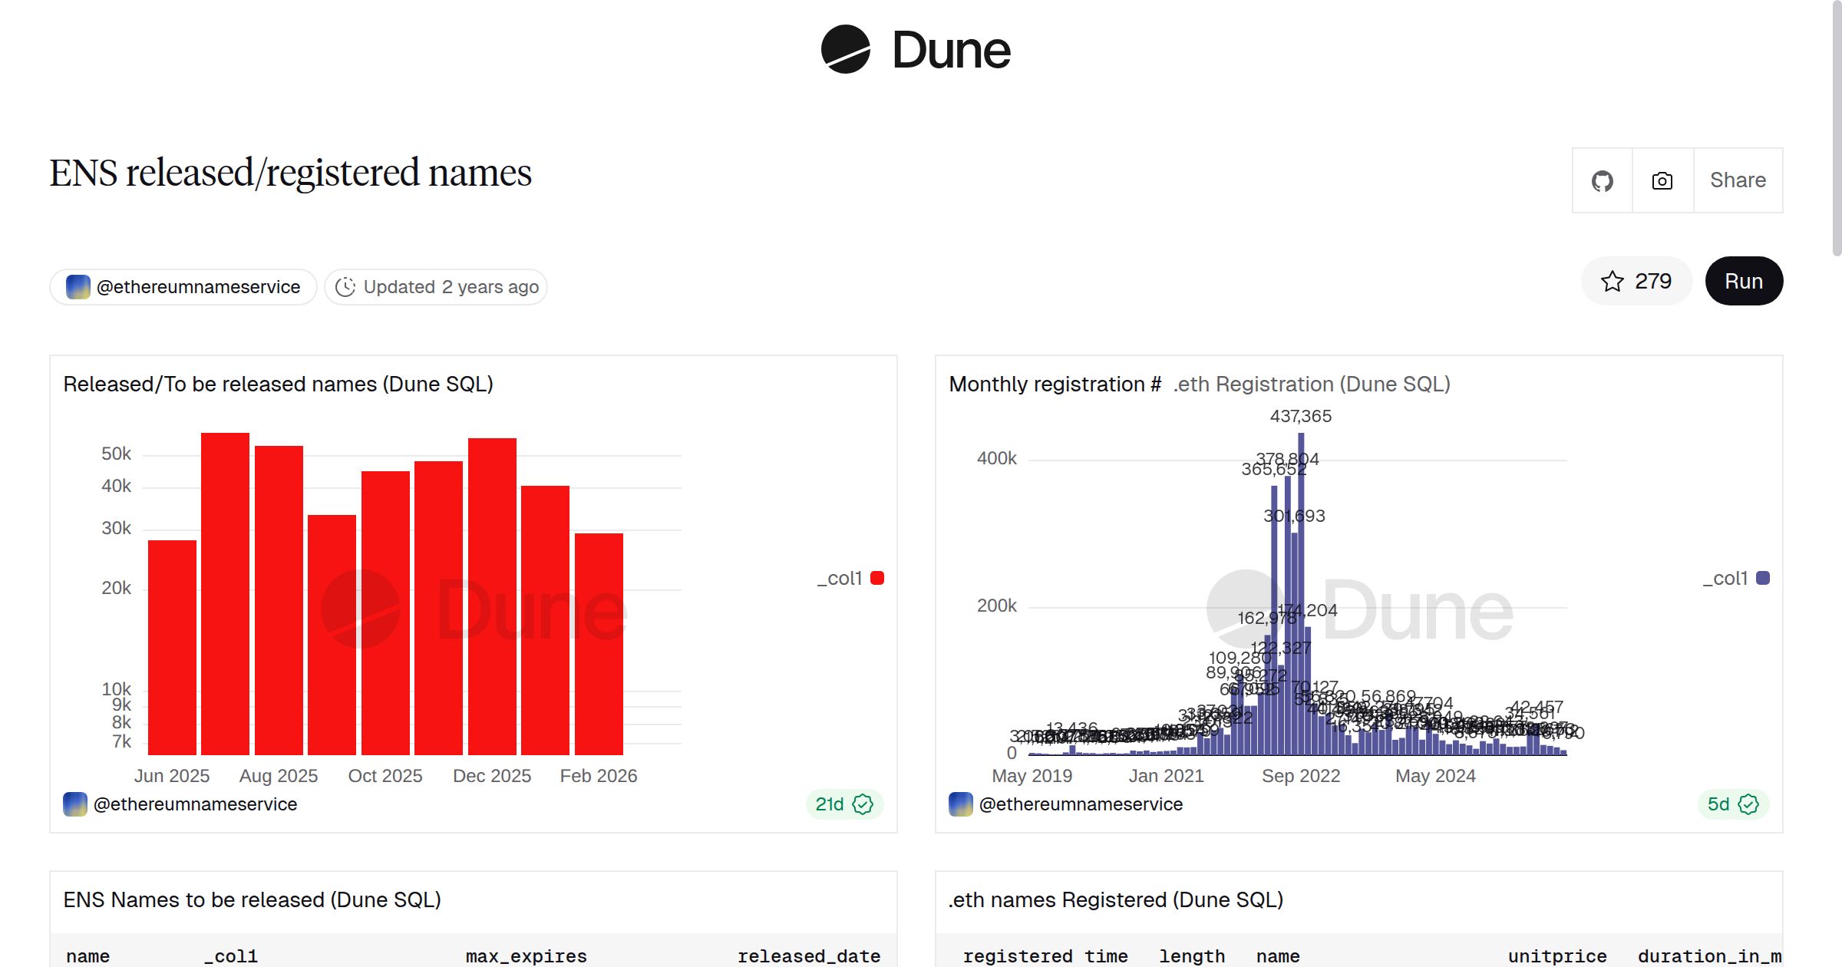Toggle red _col1 legend swatch
The width and height of the screenshot is (1842, 967).
(x=877, y=579)
